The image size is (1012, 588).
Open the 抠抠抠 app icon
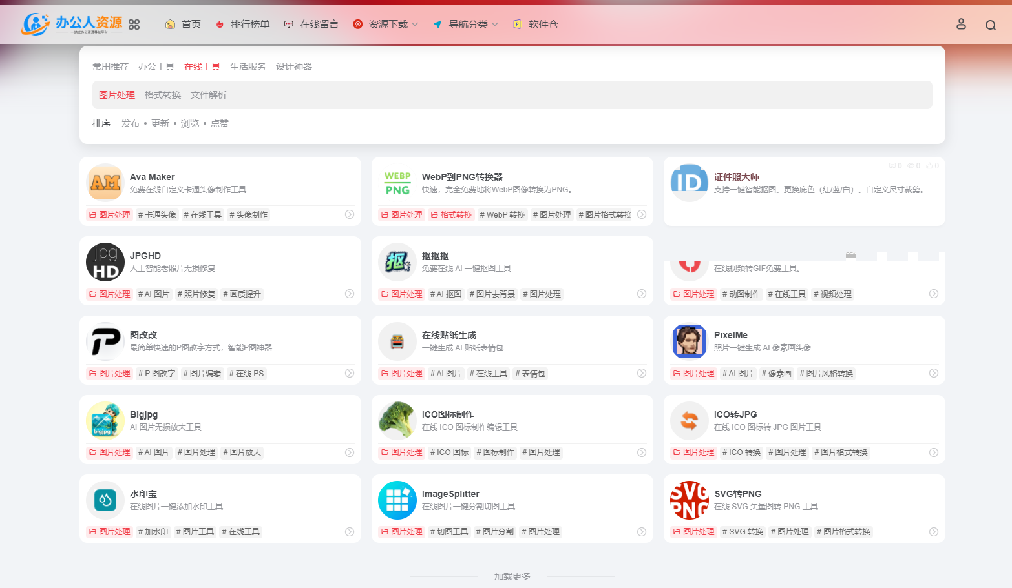coord(397,262)
